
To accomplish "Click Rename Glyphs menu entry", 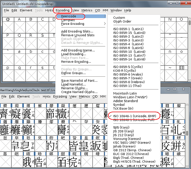I will [74, 88].
